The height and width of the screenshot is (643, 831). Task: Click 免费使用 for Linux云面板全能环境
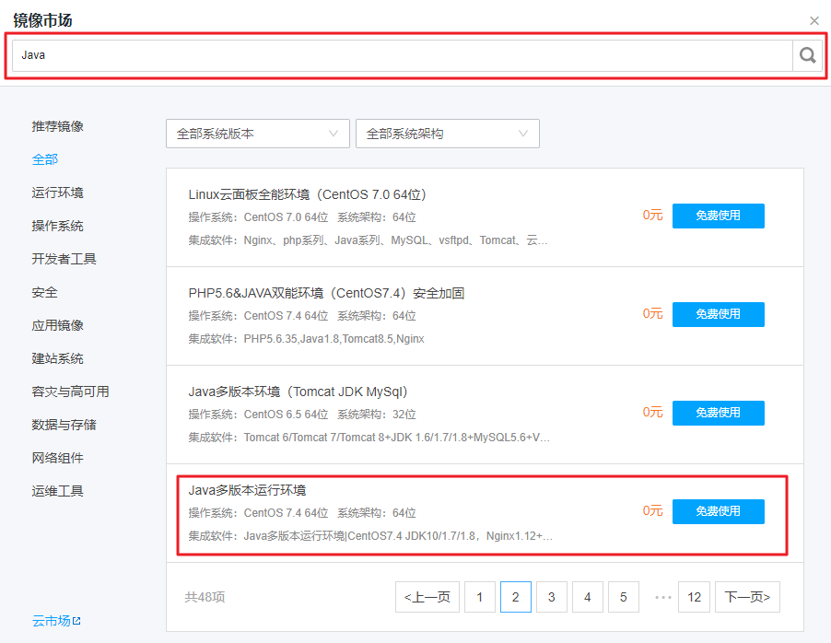pyautogui.click(x=718, y=216)
